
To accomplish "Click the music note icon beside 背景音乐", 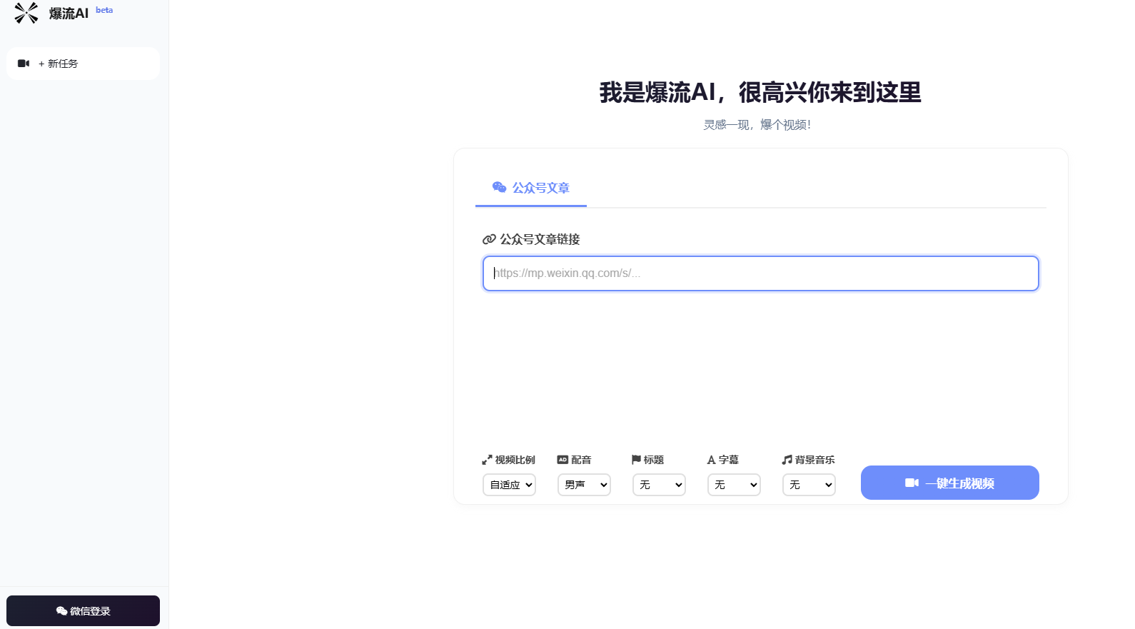I will point(787,460).
